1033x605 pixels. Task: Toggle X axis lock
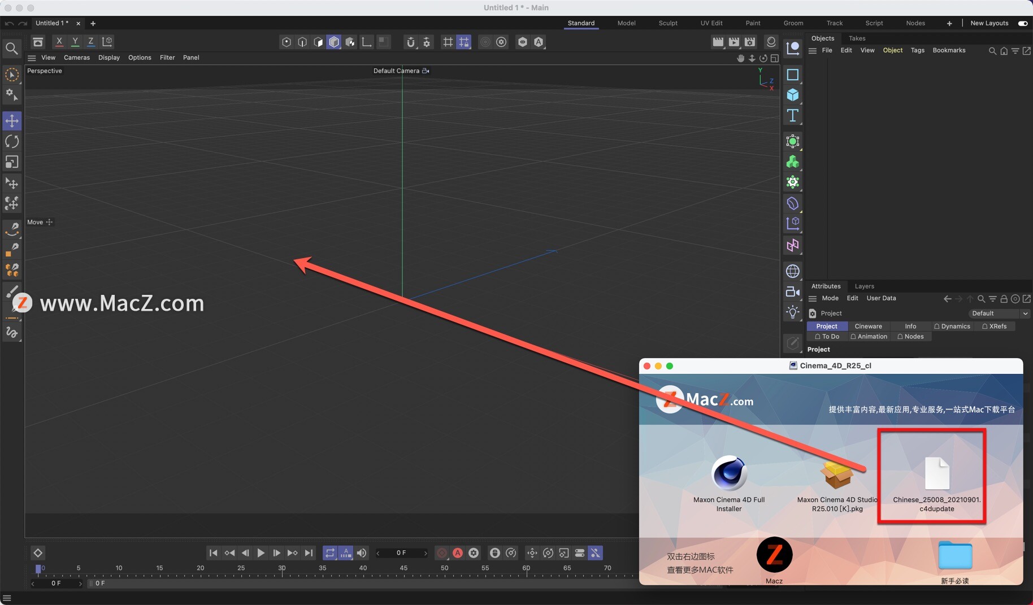(59, 42)
